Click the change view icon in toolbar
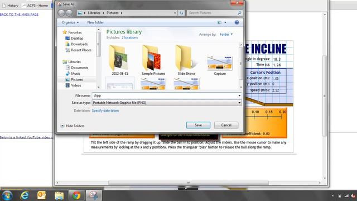 (219, 22)
